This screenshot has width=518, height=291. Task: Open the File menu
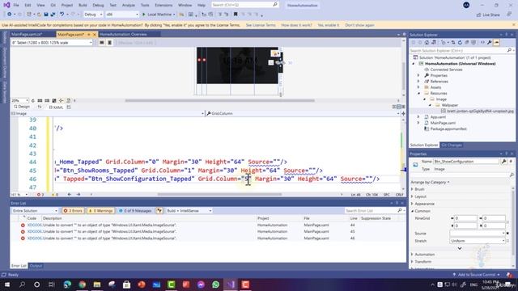tap(16, 6)
